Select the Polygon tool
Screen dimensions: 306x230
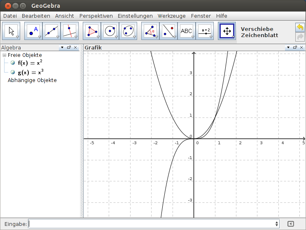tap(92, 31)
